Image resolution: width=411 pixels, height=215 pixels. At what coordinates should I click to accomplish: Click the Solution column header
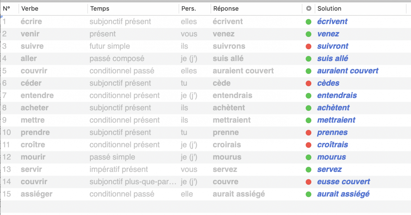pos(329,9)
